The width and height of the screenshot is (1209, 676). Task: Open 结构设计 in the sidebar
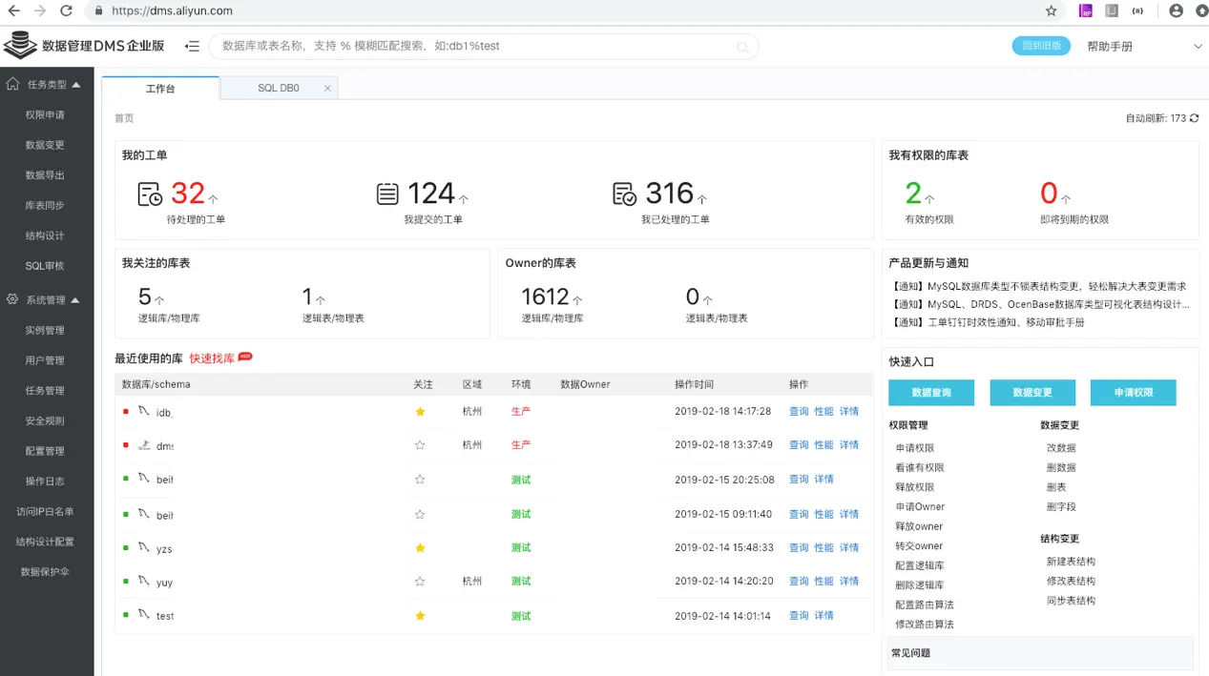click(x=45, y=236)
